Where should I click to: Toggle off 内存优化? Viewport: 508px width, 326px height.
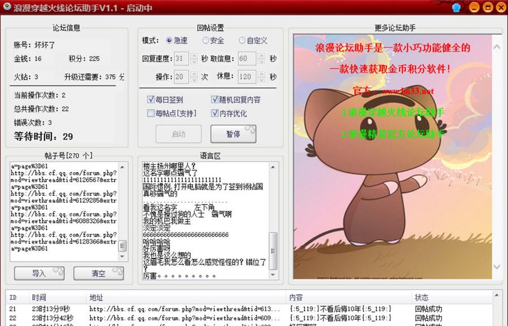click(215, 112)
